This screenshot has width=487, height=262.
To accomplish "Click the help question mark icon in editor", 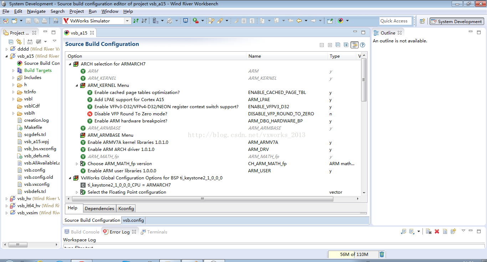I will 363,45.
